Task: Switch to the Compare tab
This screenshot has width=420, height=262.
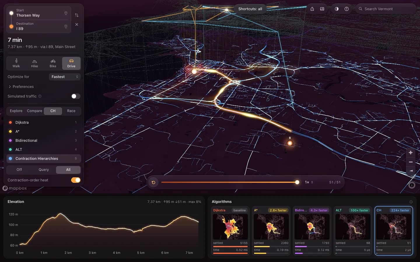Action: coord(34,111)
